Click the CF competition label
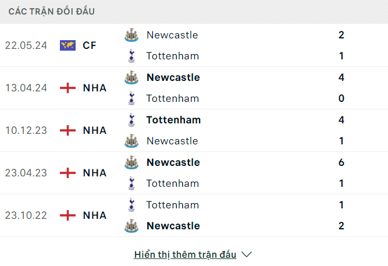This screenshot has height=266, width=388. pos(90,45)
